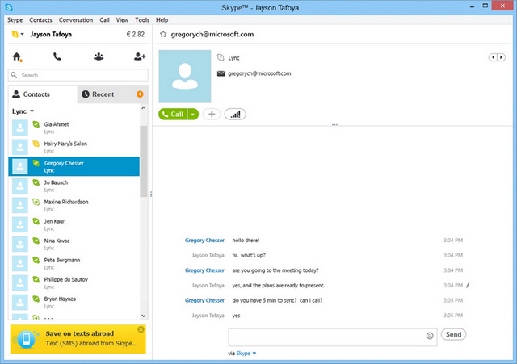
Task: Click the Home icon in the sidebar
Action: pos(18,56)
